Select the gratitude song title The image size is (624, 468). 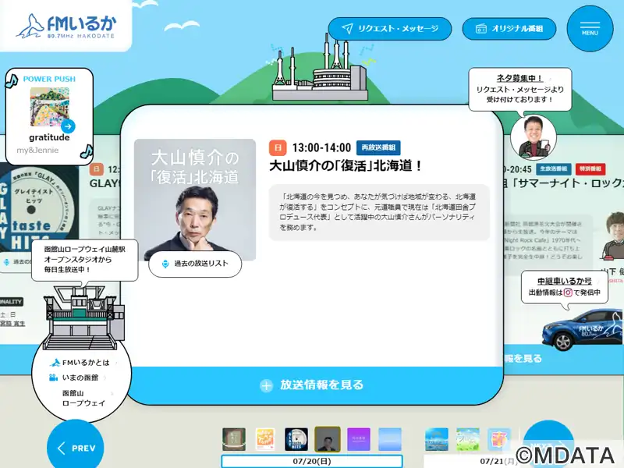point(49,137)
